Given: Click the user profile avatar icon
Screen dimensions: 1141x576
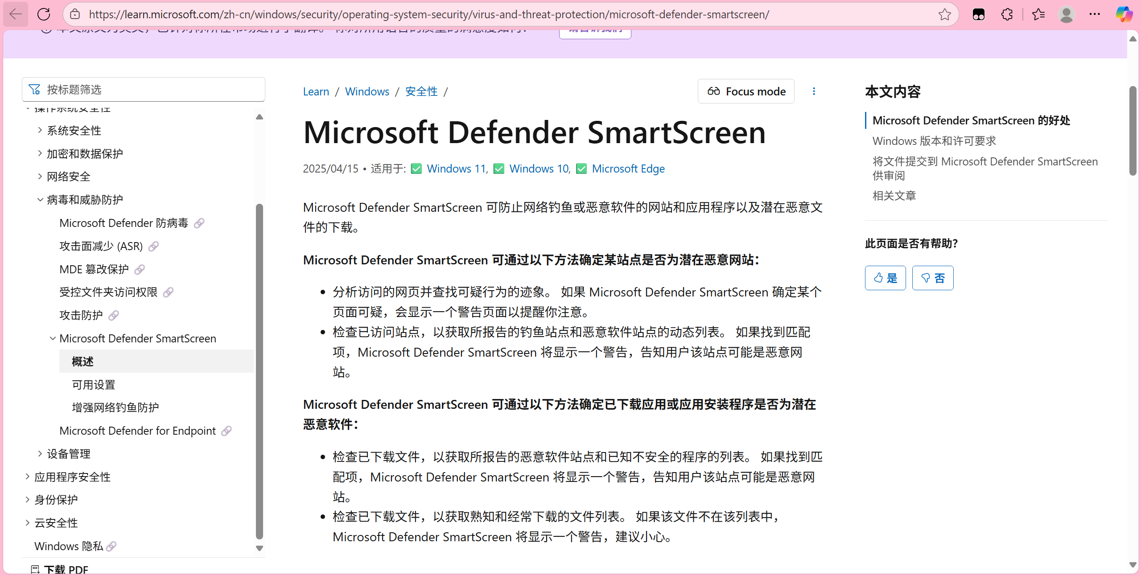Looking at the screenshot, I should (x=1066, y=14).
